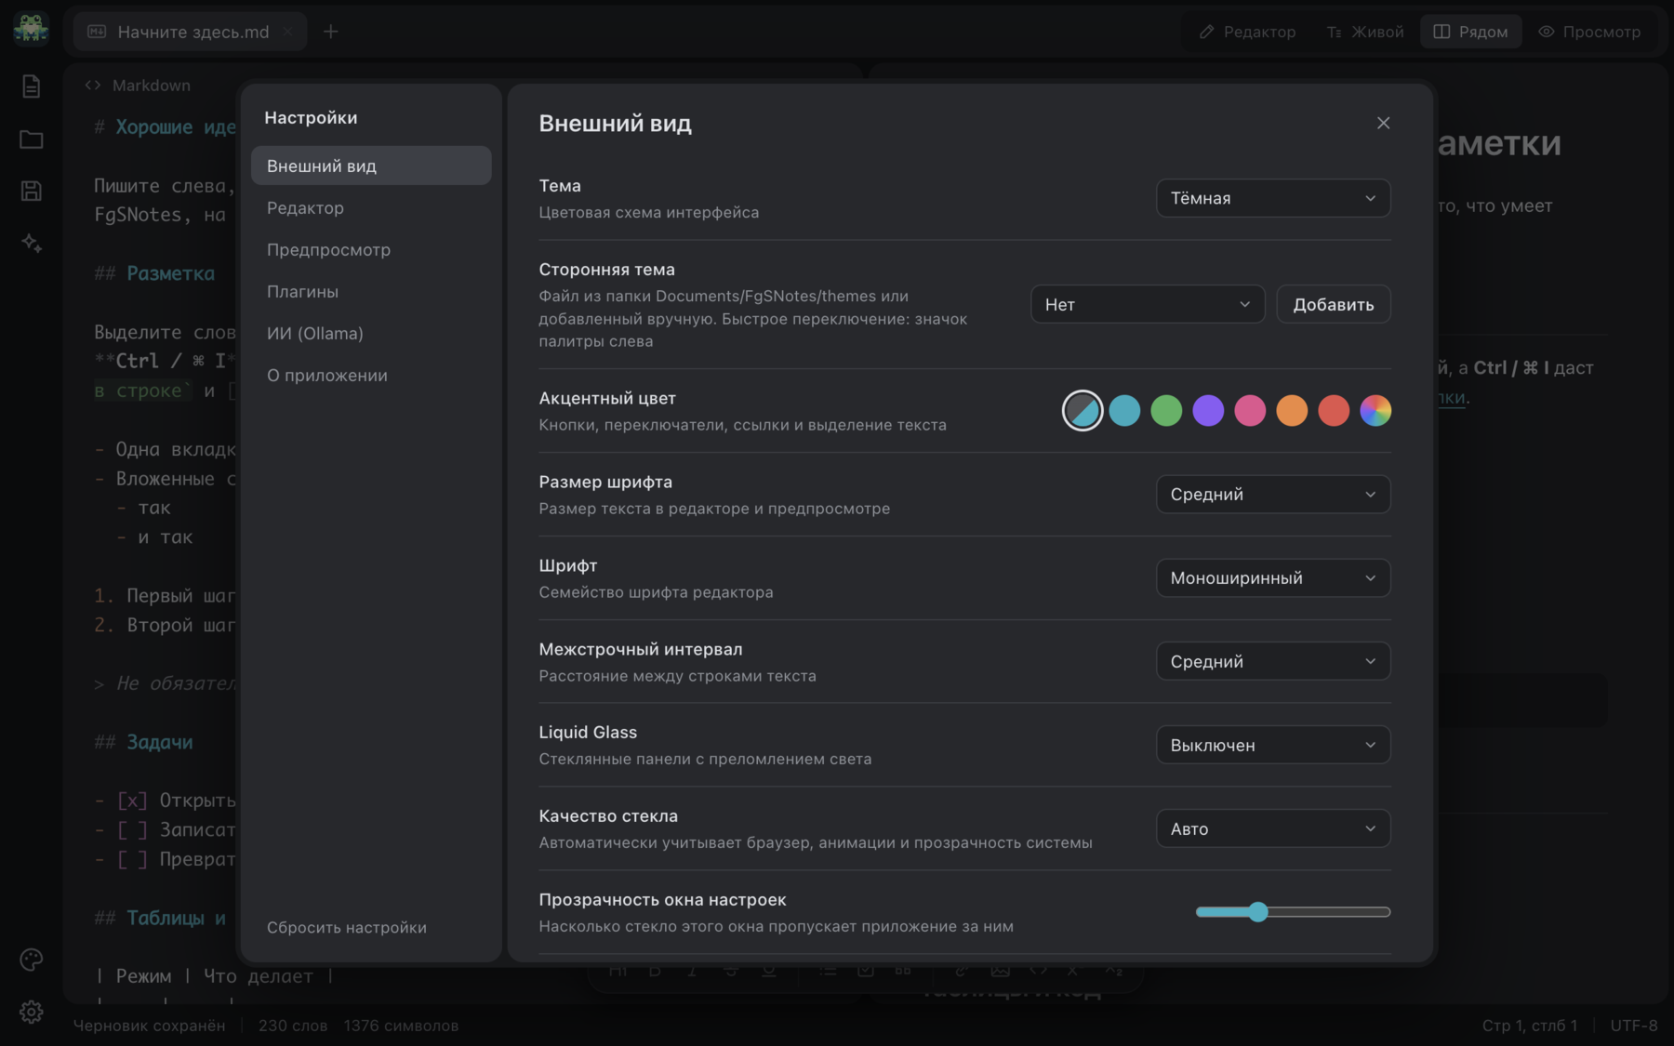1674x1046 pixels.
Task: Switch to Просмотр preview mode
Action: (1588, 32)
